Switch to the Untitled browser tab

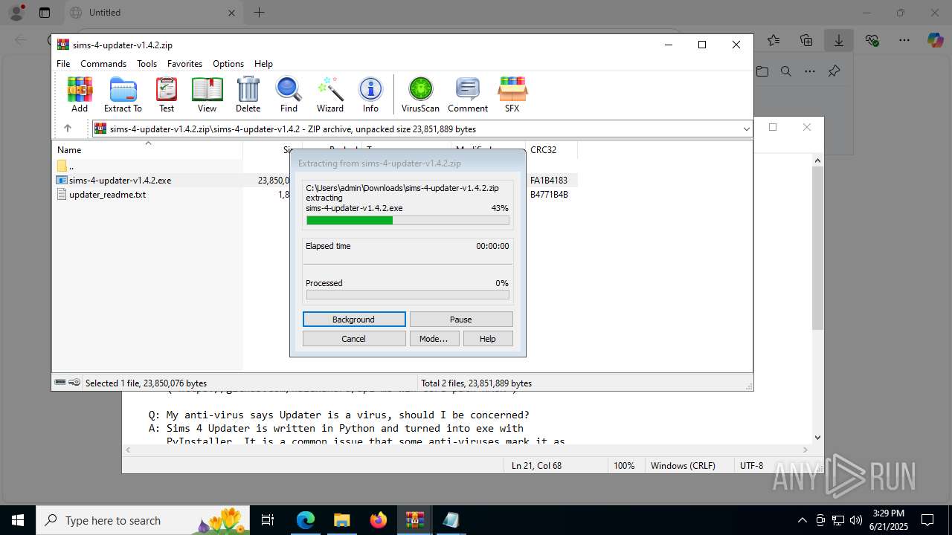tap(152, 13)
